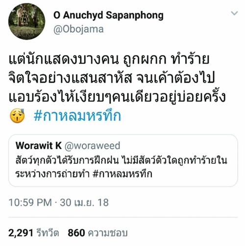Click the weary face emoji
This screenshot has height=246, width=245.
click(x=17, y=116)
